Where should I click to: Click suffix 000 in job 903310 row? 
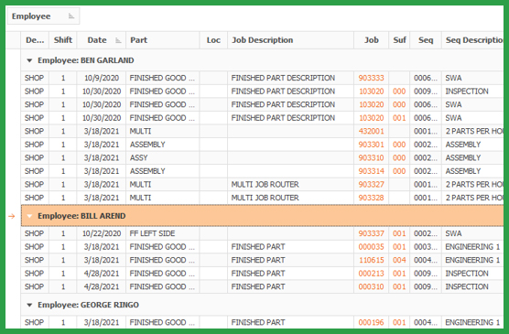coord(399,157)
